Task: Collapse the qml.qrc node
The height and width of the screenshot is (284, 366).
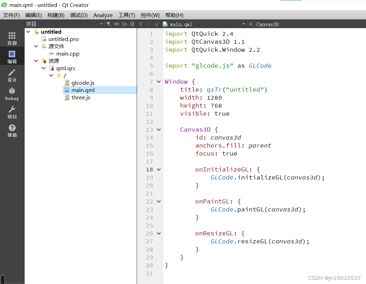Action: tap(44, 68)
